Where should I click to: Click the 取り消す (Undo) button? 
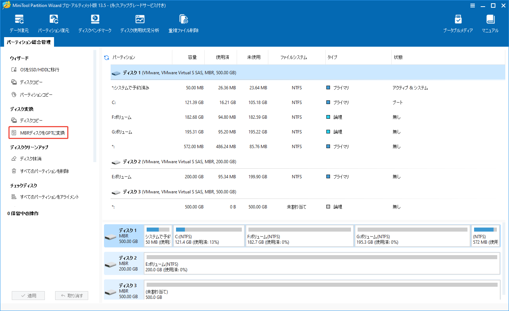[x=71, y=295]
